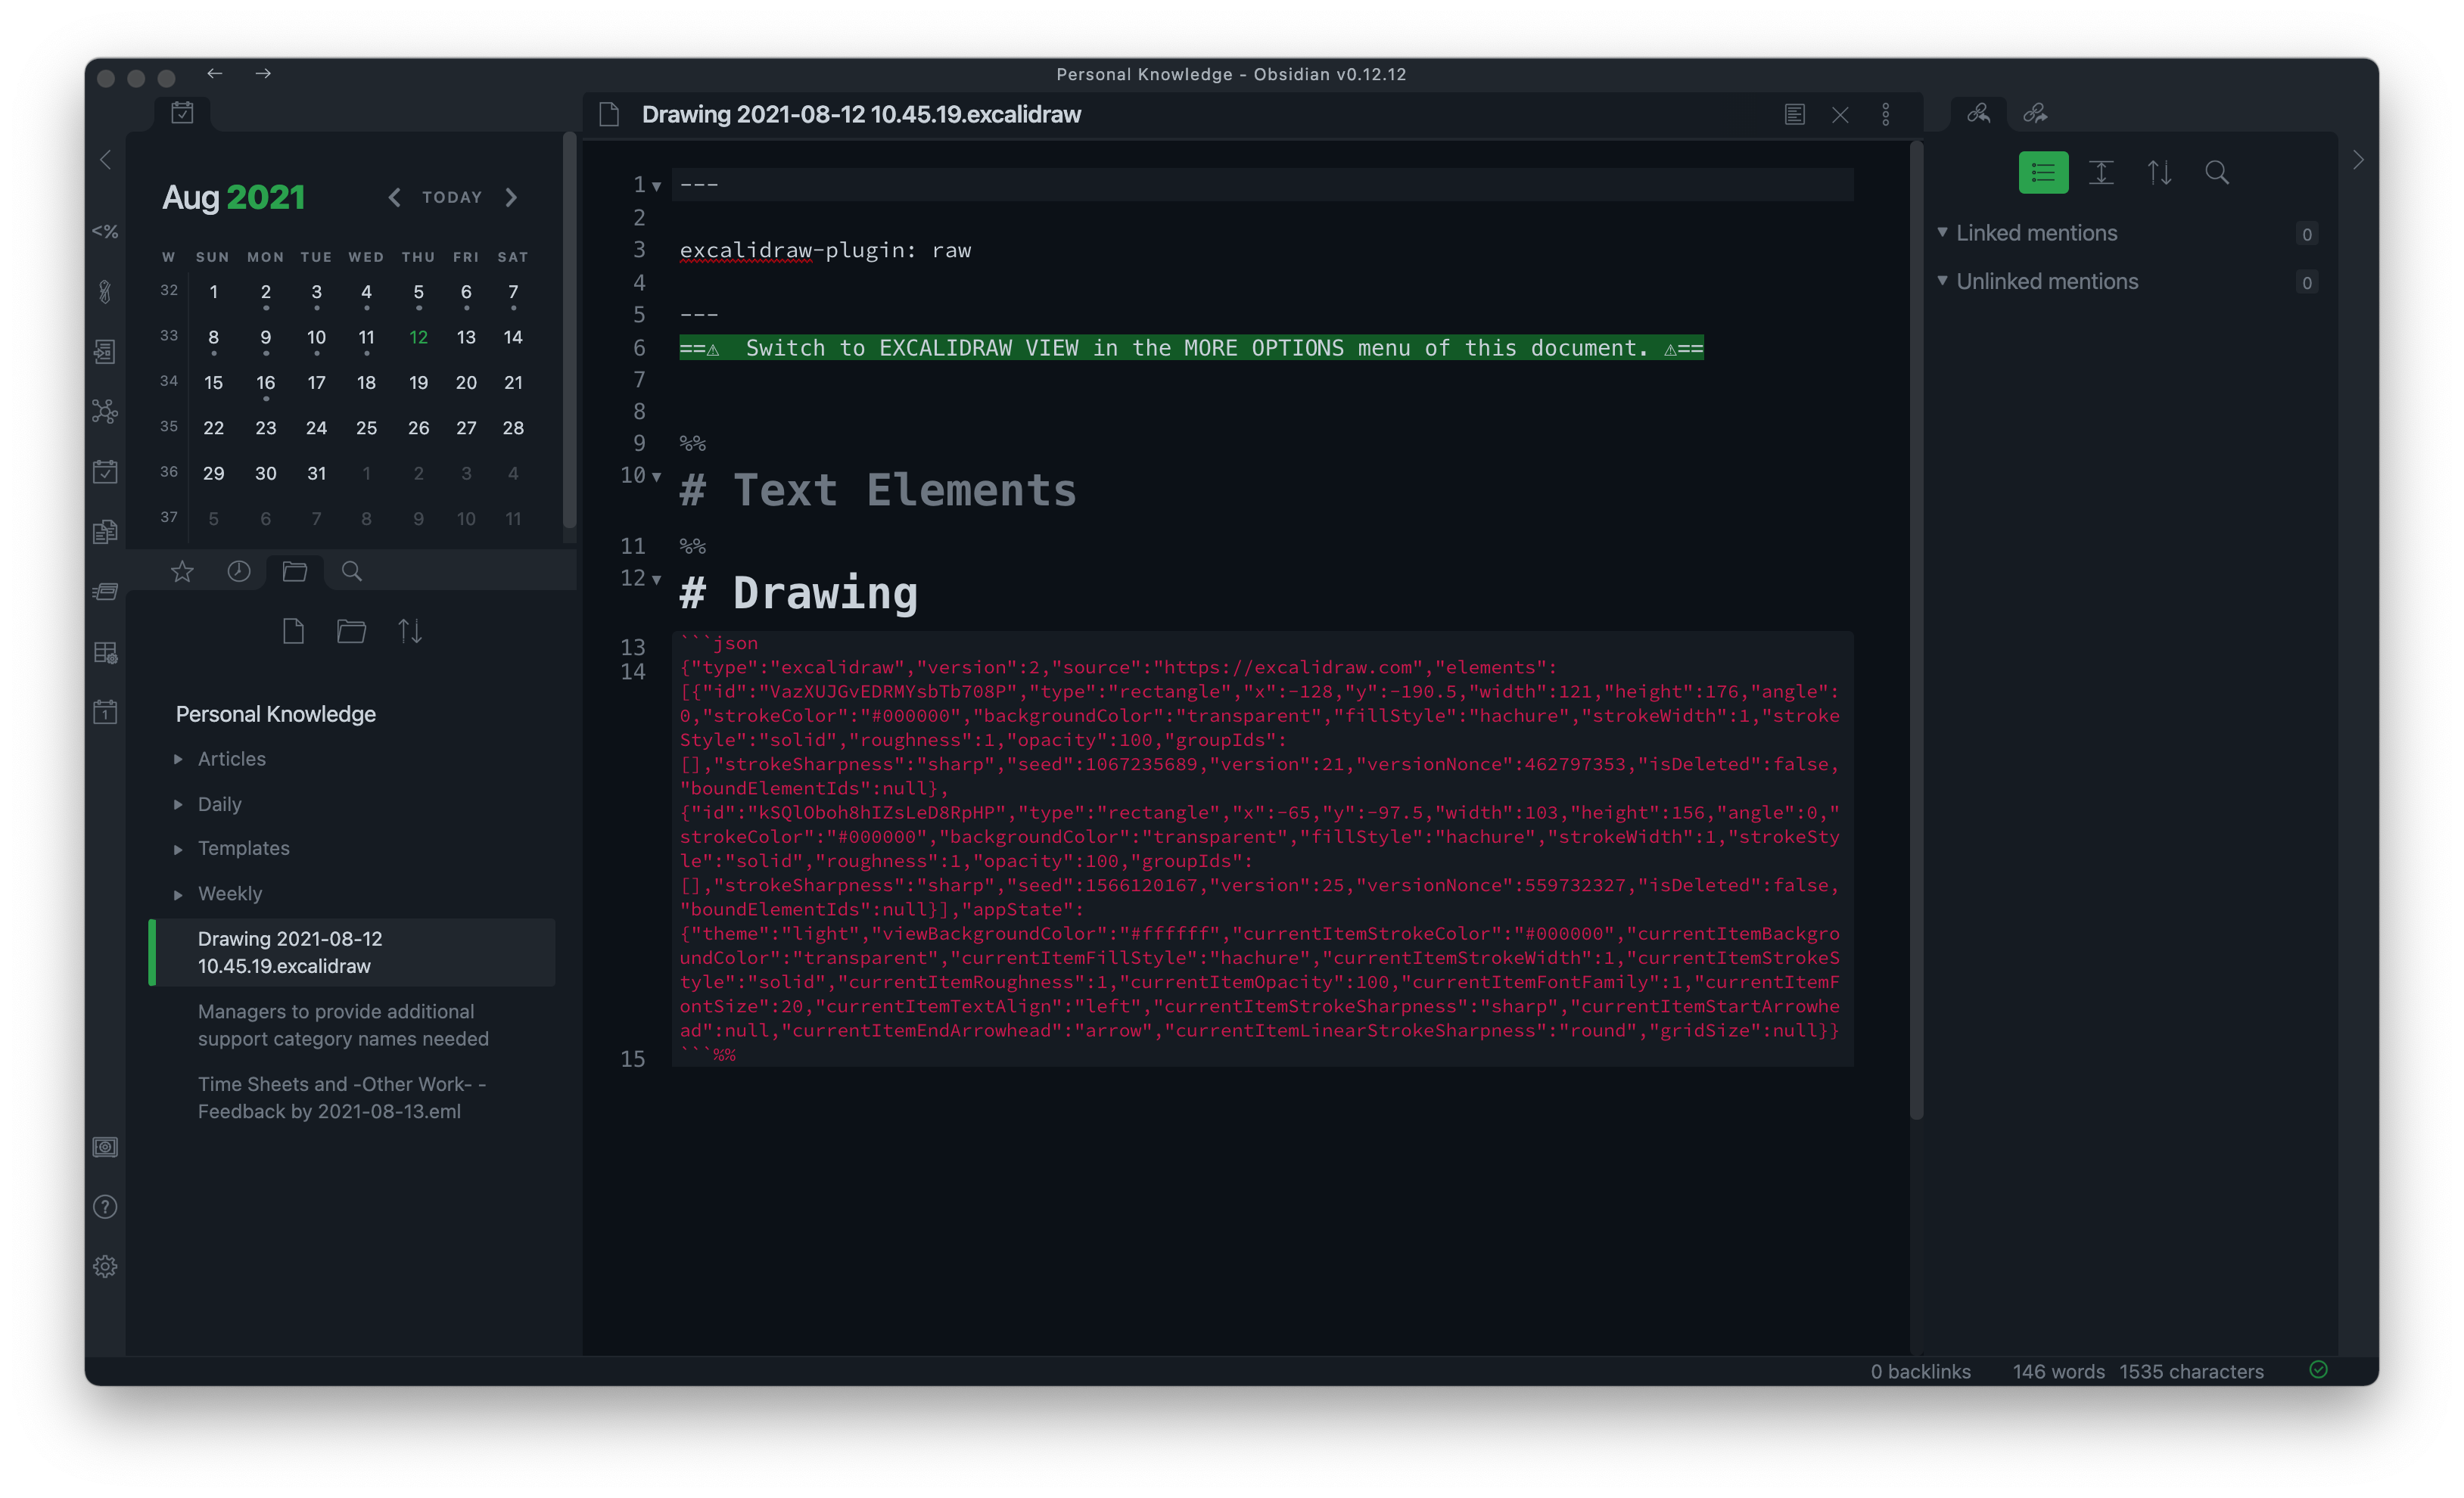This screenshot has height=1498, width=2464.
Task: Toggle the green list view in backlinks pane
Action: click(x=2043, y=172)
